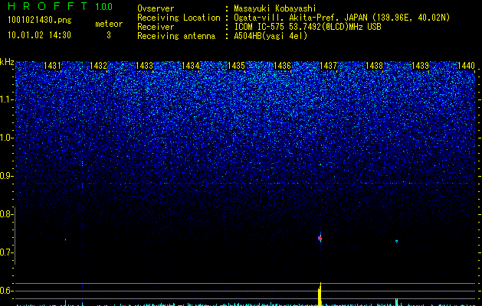Click the 1438 time marker
This screenshot has height=306, width=482.
tap(374, 65)
